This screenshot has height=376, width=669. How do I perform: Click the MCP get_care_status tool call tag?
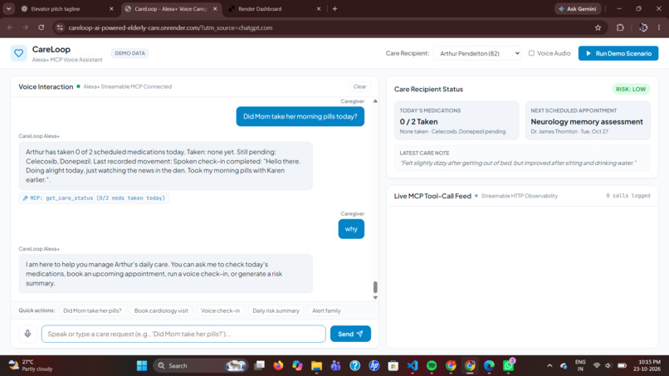pos(94,198)
